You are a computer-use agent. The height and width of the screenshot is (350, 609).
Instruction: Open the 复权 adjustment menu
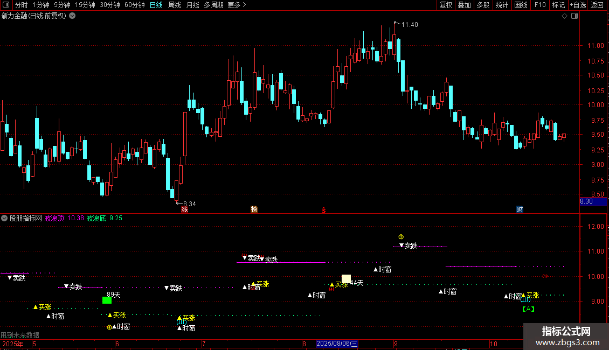tap(446, 5)
